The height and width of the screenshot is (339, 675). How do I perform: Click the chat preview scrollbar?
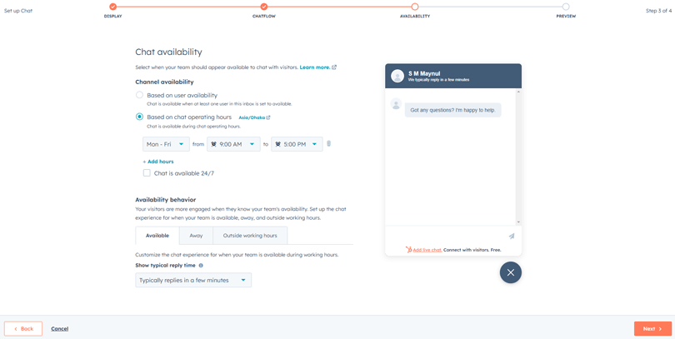(518, 157)
